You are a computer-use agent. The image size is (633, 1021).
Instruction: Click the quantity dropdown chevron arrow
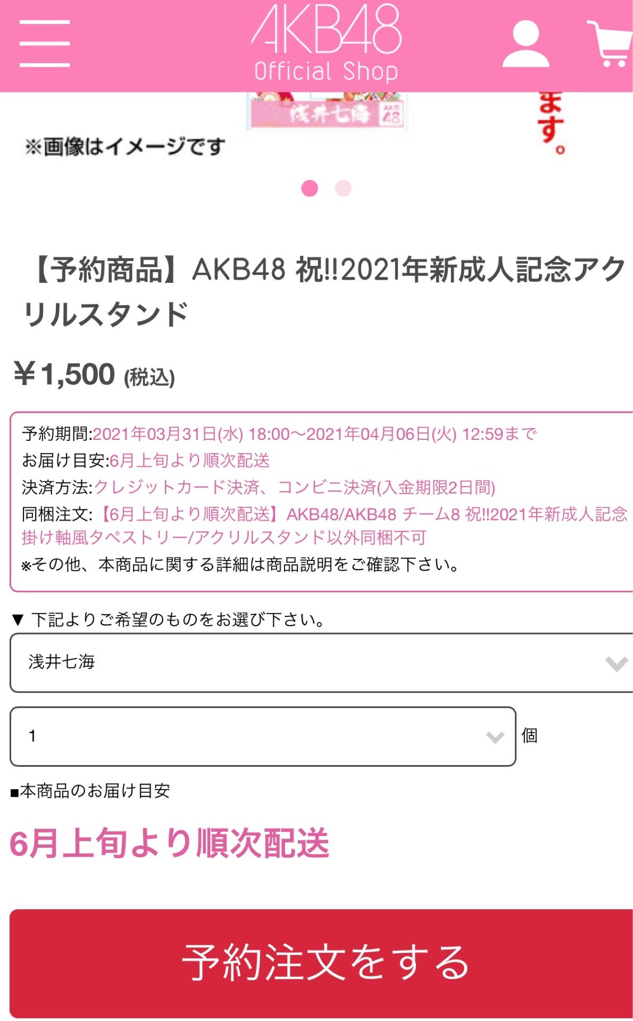[x=495, y=737]
